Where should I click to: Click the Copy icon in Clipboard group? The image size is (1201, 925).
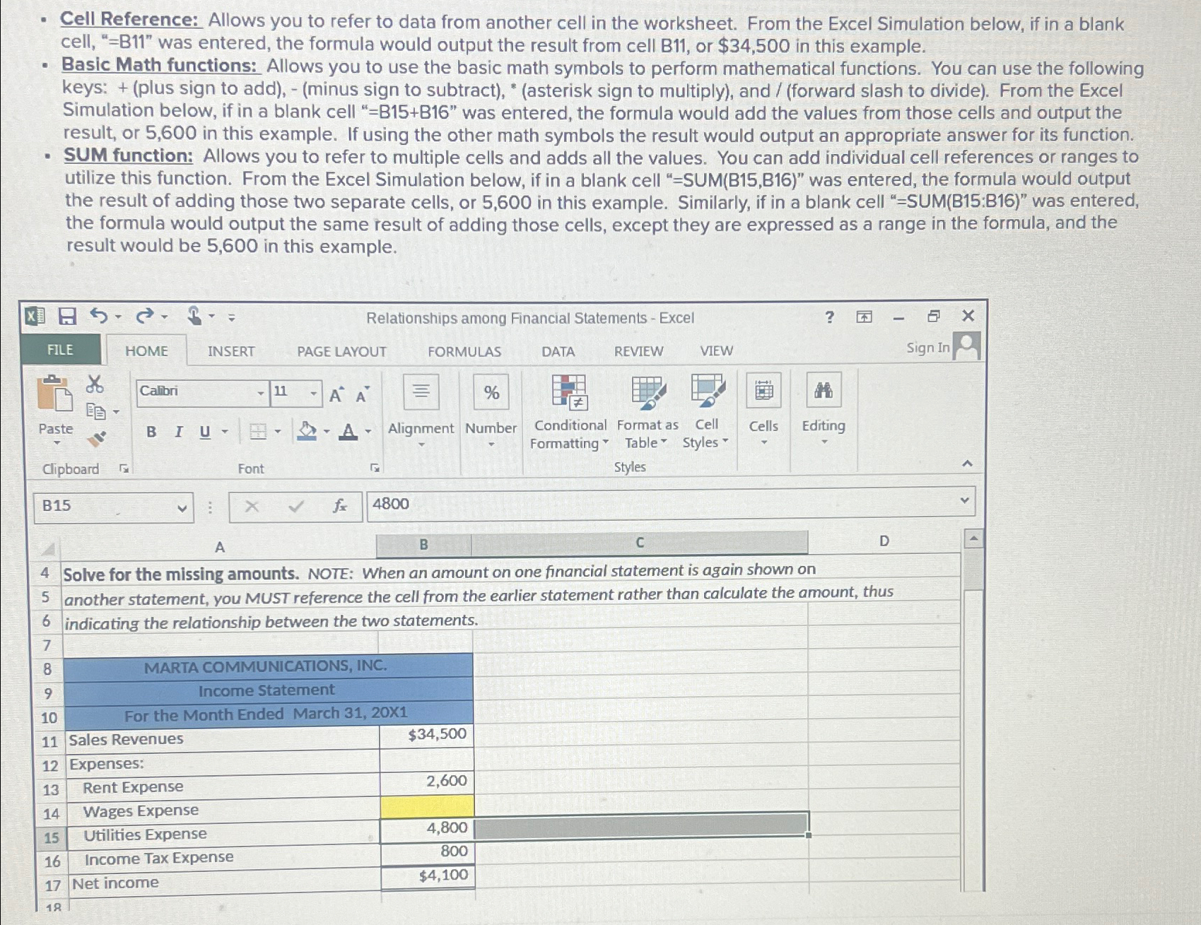tap(95, 411)
